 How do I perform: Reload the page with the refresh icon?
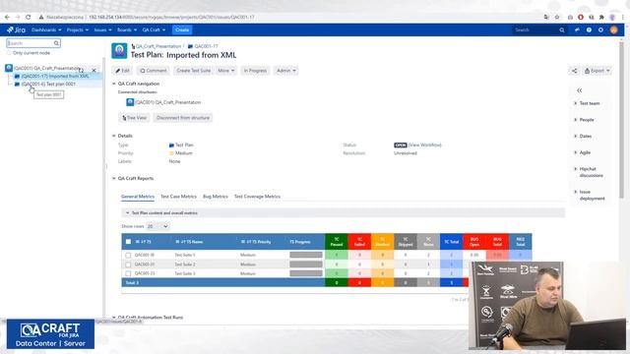29,18
